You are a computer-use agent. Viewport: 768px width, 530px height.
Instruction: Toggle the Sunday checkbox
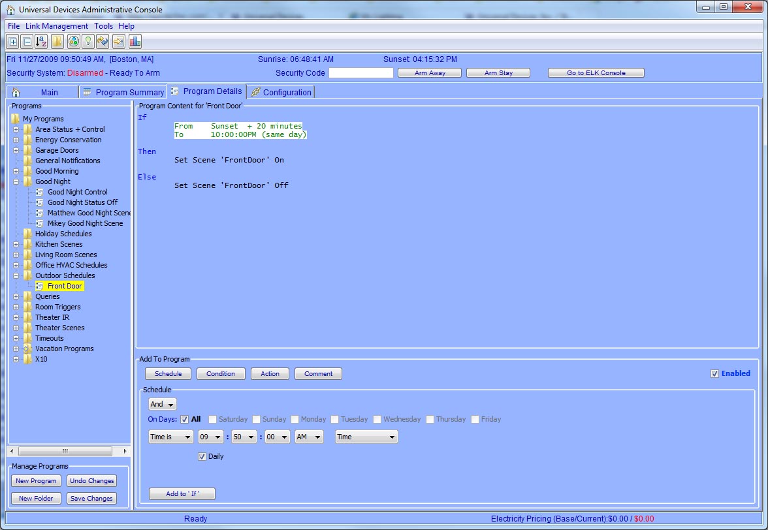[x=256, y=419]
